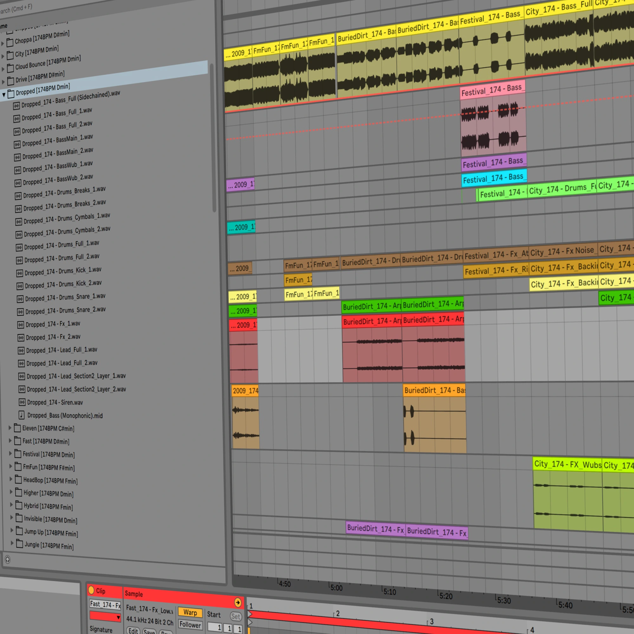Image resolution: width=634 pixels, height=634 pixels.
Task: Toggle the clip activator circle
Action: [91, 590]
